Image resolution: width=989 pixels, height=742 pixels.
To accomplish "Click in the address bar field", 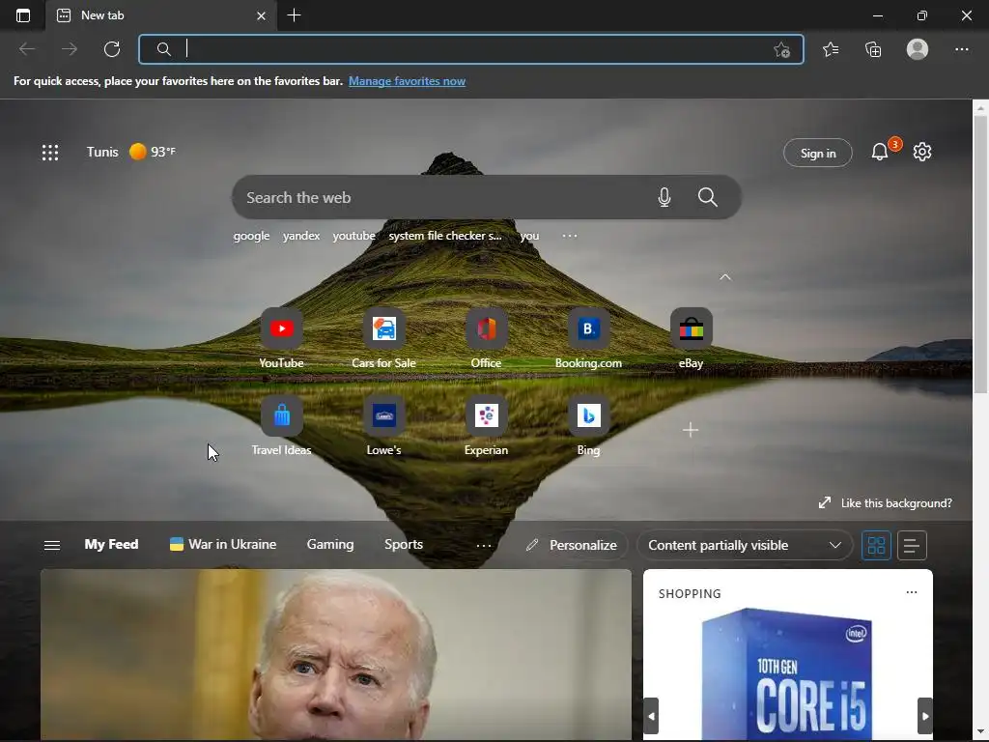I will 471,49.
